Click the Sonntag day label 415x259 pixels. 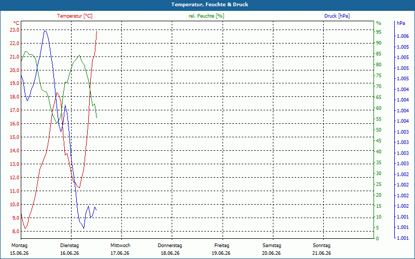322,246
